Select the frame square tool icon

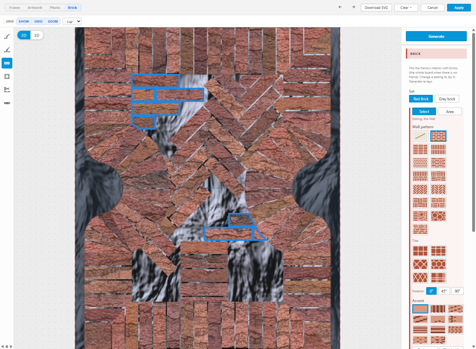(x=7, y=76)
